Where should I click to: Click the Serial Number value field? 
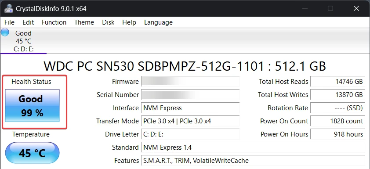[x=190, y=95]
